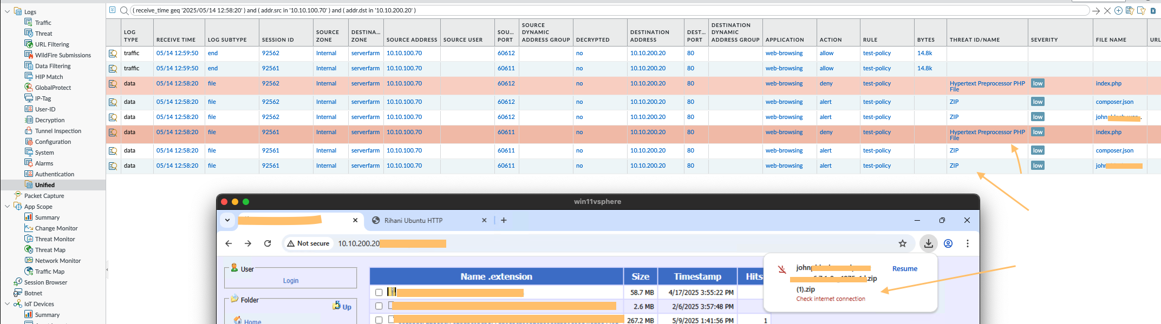This screenshot has width=1161, height=324.
Task: Open WildFire Submissions logs
Action: coord(63,55)
